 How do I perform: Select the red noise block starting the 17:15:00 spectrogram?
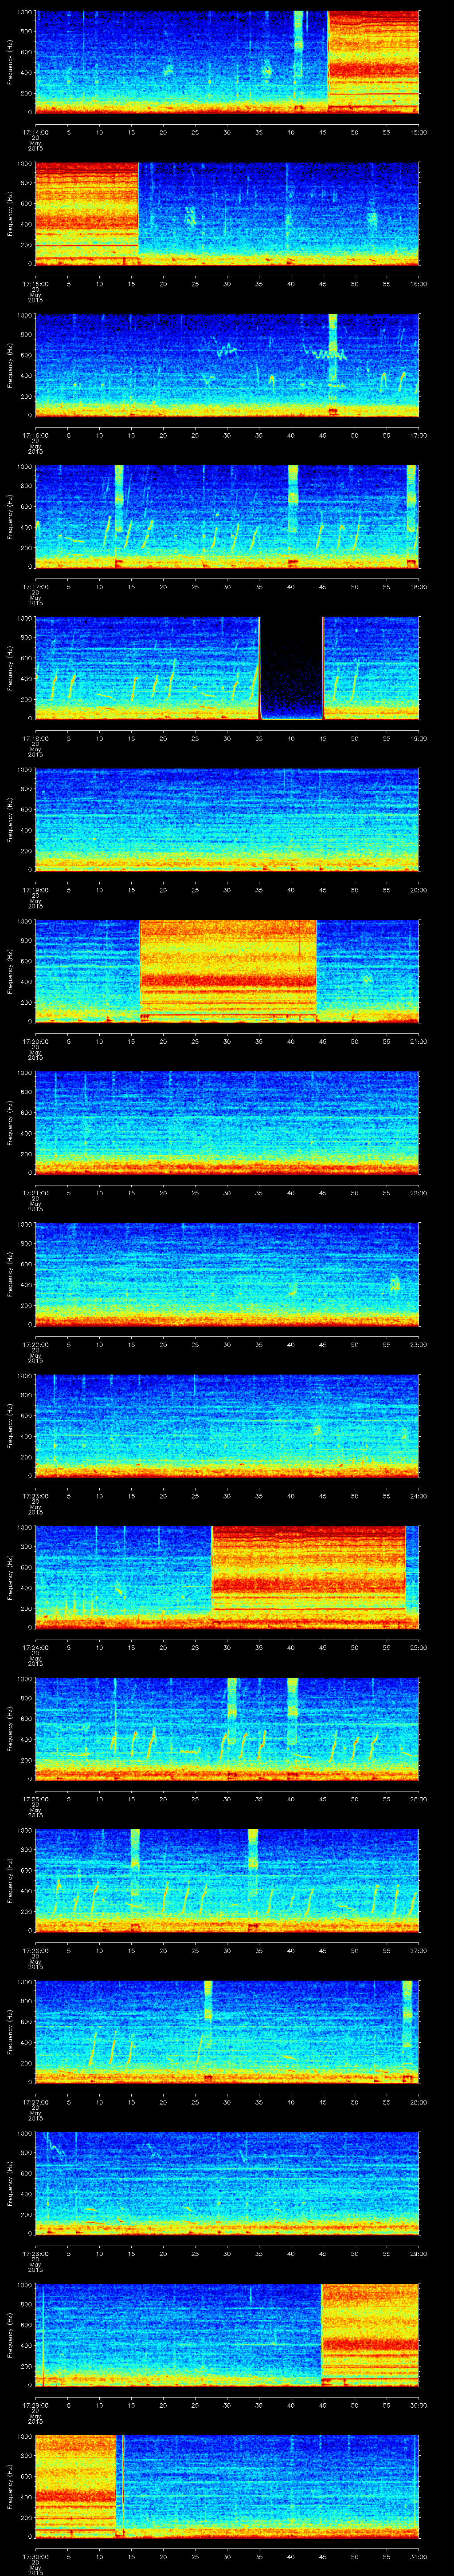(x=87, y=214)
